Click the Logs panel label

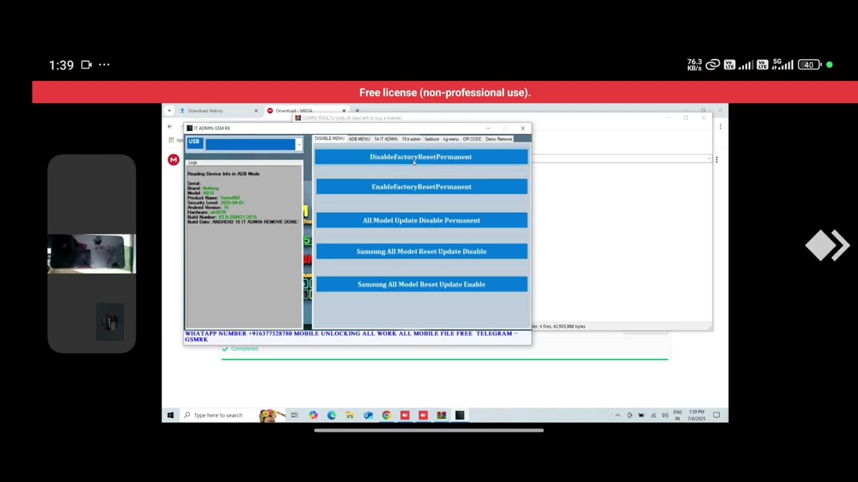(192, 163)
